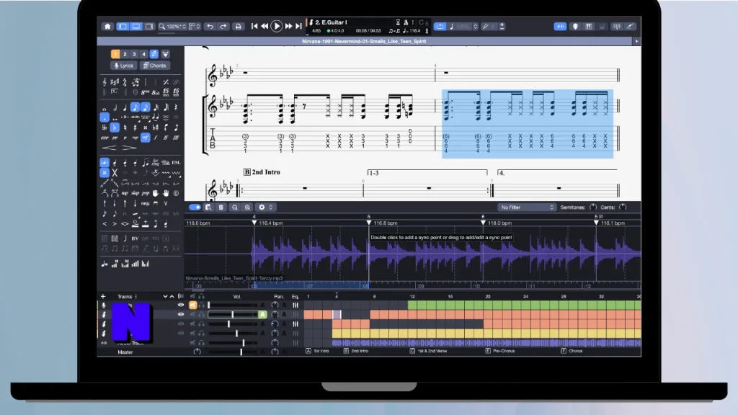This screenshot has width=738, height=415.
Task: Toggle visibility eye of the selected second track
Action: pos(181,314)
